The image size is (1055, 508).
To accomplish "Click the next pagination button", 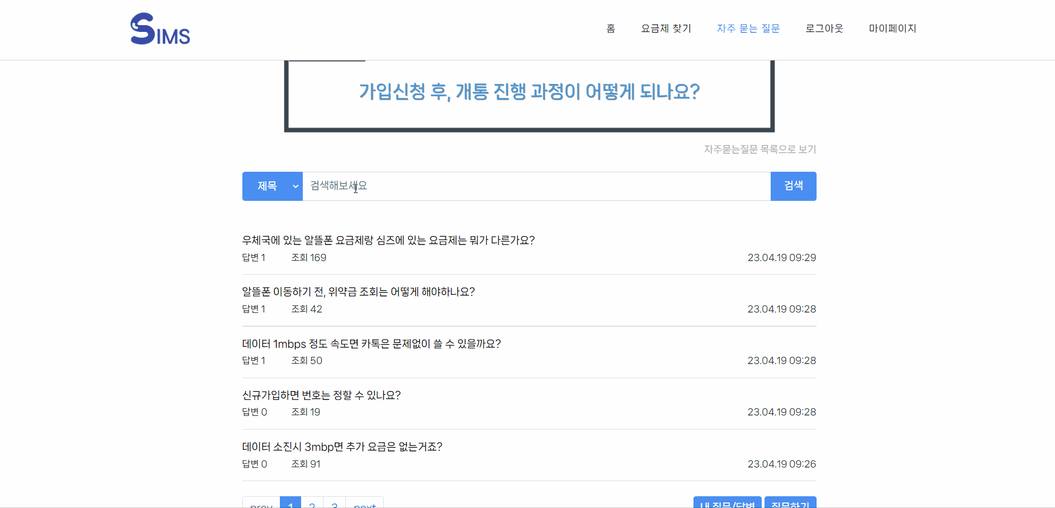I will pyautogui.click(x=365, y=505).
